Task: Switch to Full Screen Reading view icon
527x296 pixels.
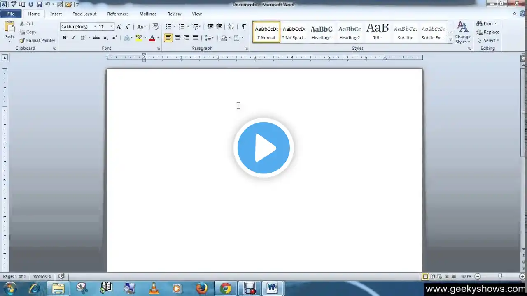Action: 432,277
